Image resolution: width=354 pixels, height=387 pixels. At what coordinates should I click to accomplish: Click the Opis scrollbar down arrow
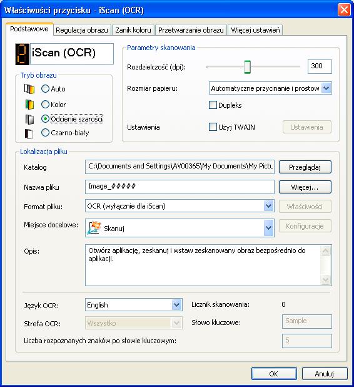[x=326, y=280]
